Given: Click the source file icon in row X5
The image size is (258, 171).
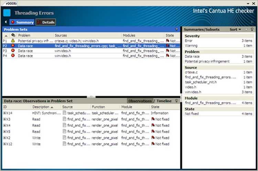Looking at the screenshot, I should pos(65,131).
